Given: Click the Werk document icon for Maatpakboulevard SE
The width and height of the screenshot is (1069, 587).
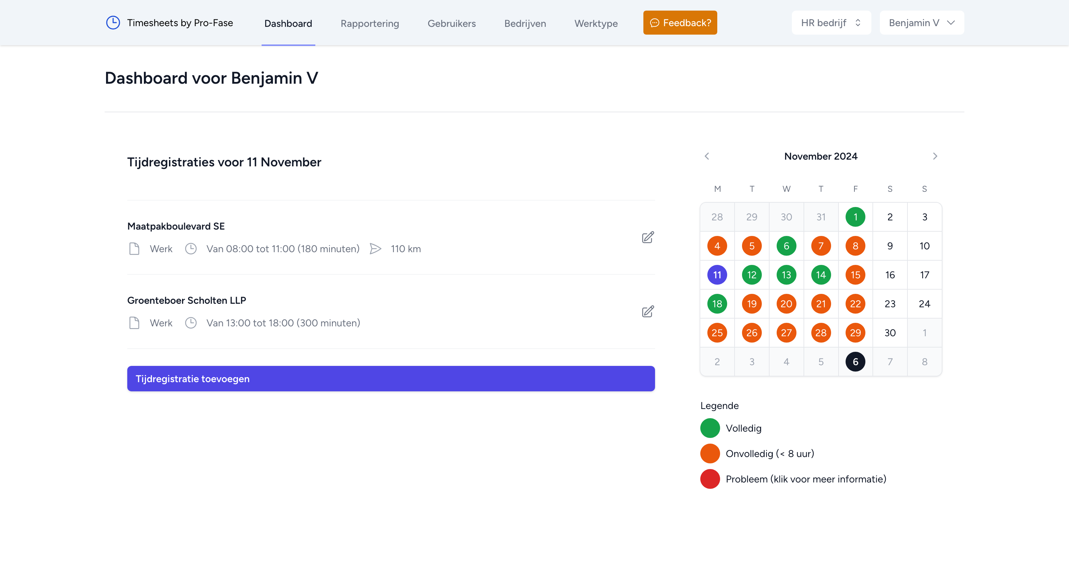Looking at the screenshot, I should 134,249.
